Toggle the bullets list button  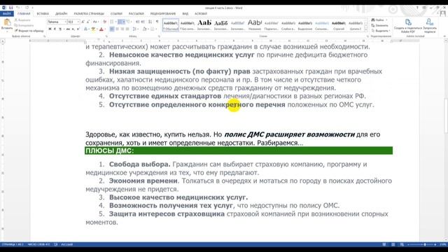pyautogui.click(x=112, y=22)
